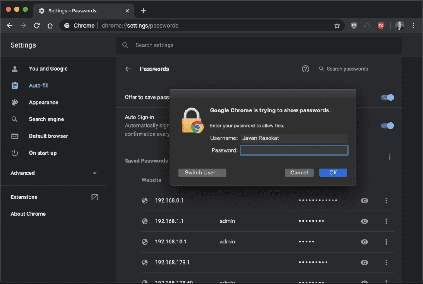Open the 192.168.1.1 website link
This screenshot has width=423, height=284.
(x=169, y=221)
